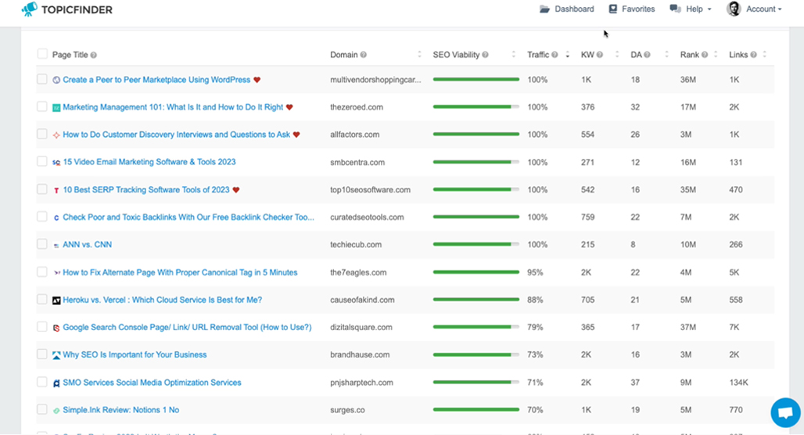Click the Traffic column help icon
The height and width of the screenshot is (435, 804).
(555, 55)
